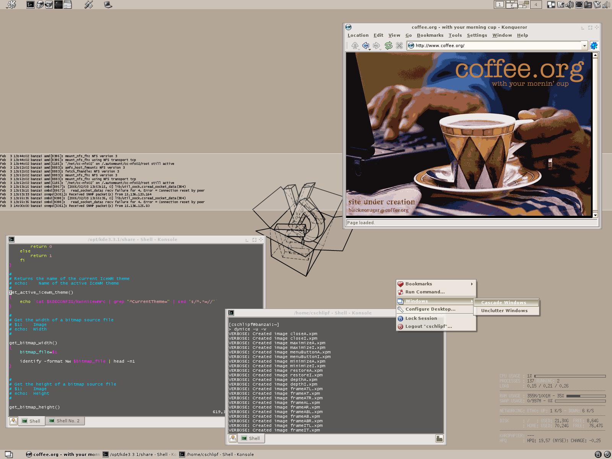Click Konqueror scrollbar up arrow

click(595, 55)
